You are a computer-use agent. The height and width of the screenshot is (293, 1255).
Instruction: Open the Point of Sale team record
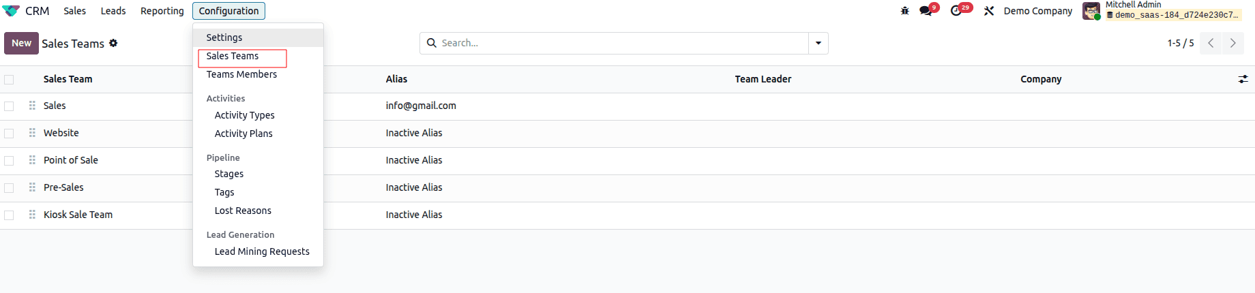pyautogui.click(x=71, y=160)
